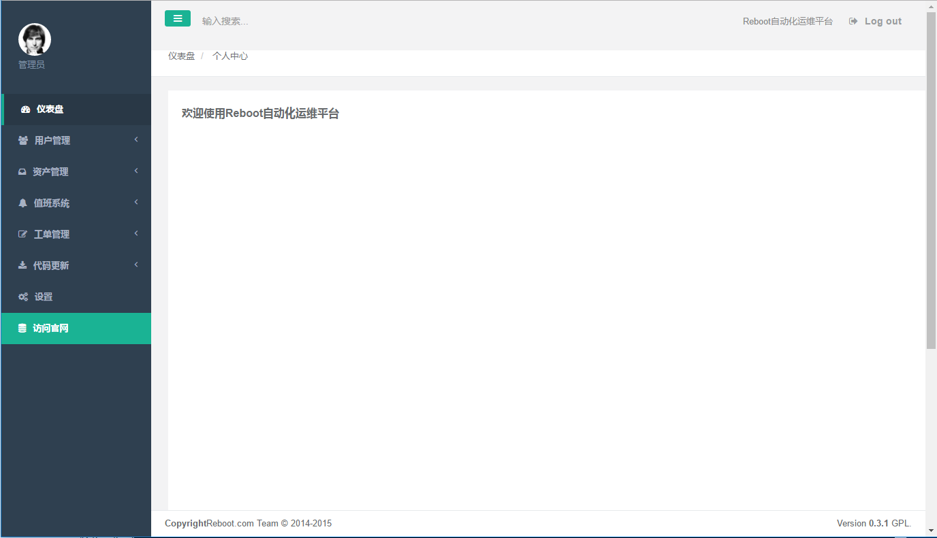Click the asset icon next to 资产管理

click(22, 171)
